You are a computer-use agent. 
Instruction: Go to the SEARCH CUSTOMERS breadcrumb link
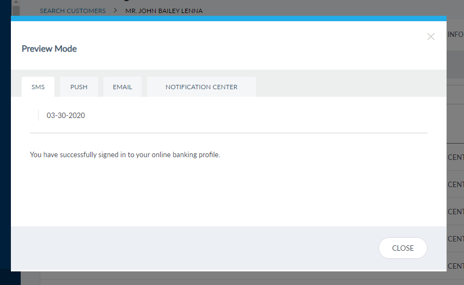[x=72, y=11]
